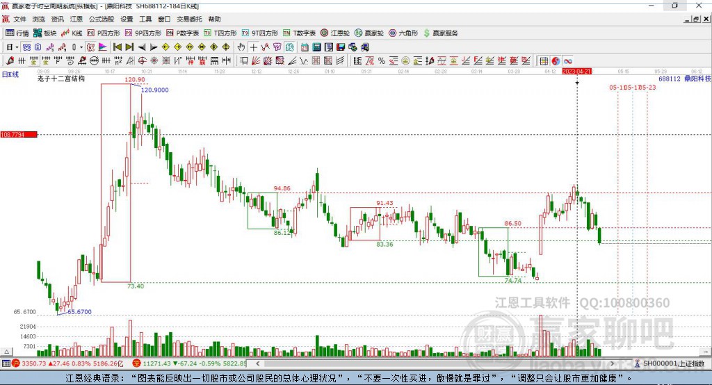This screenshot has height=385, width=712.
Task: Select the zigzag wave line tool
Action: pyautogui.click(x=303, y=61)
